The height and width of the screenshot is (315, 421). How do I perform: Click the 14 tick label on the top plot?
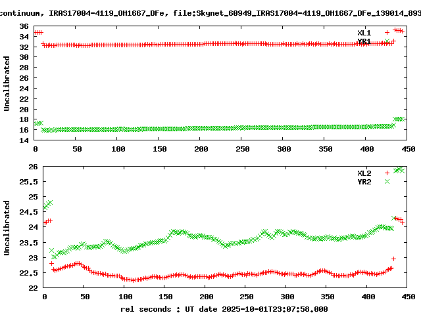coord(24,140)
